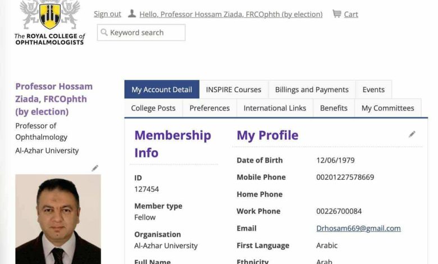
Task: Edit profile photo using pencil icon
Action: pyautogui.click(x=95, y=168)
